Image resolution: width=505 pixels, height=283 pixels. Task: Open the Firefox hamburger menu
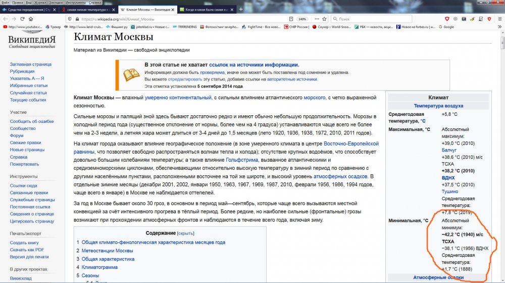(x=498, y=19)
